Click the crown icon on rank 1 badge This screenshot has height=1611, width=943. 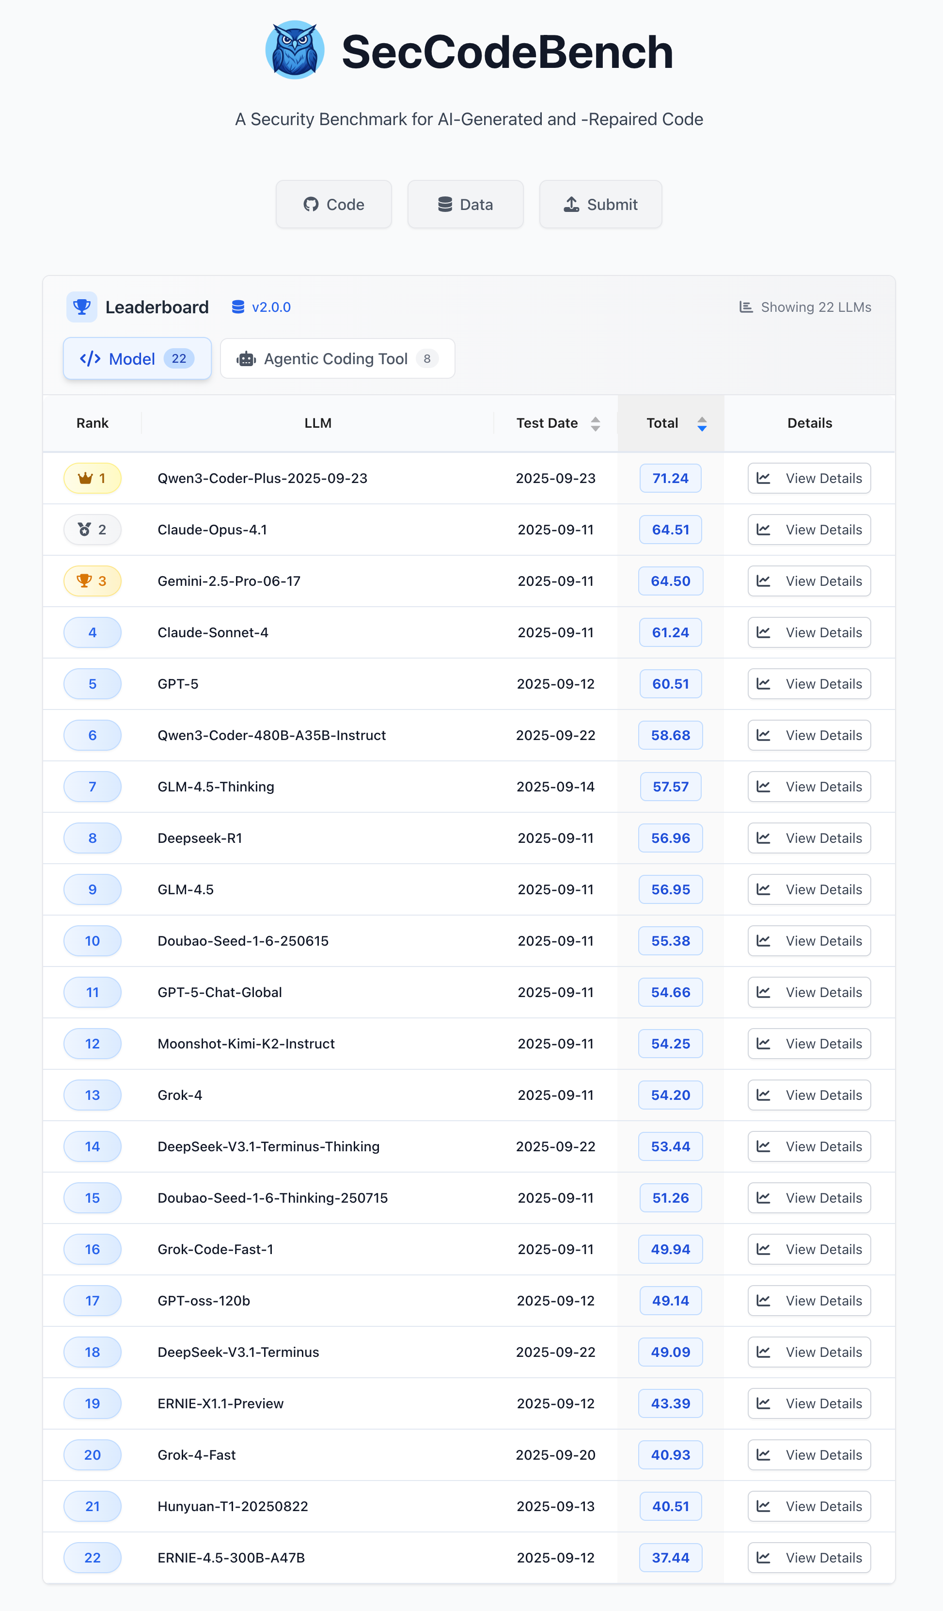pos(85,478)
